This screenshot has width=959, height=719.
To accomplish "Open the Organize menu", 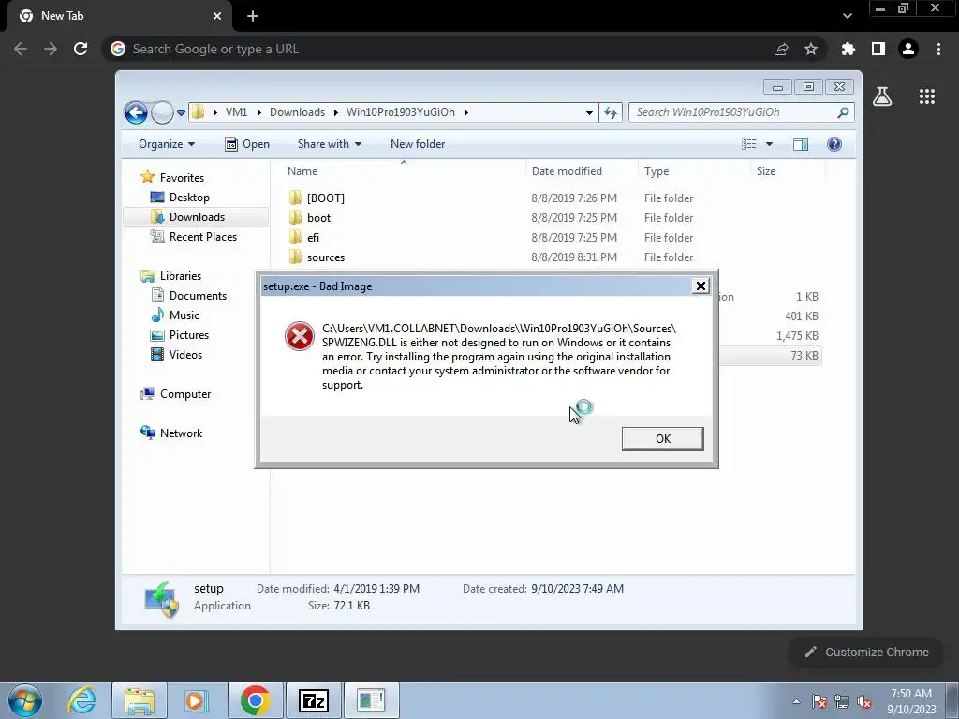I will pyautogui.click(x=167, y=144).
